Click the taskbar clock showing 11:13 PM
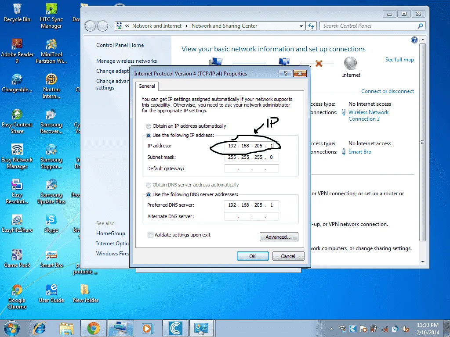450x337 pixels. [x=428, y=328]
